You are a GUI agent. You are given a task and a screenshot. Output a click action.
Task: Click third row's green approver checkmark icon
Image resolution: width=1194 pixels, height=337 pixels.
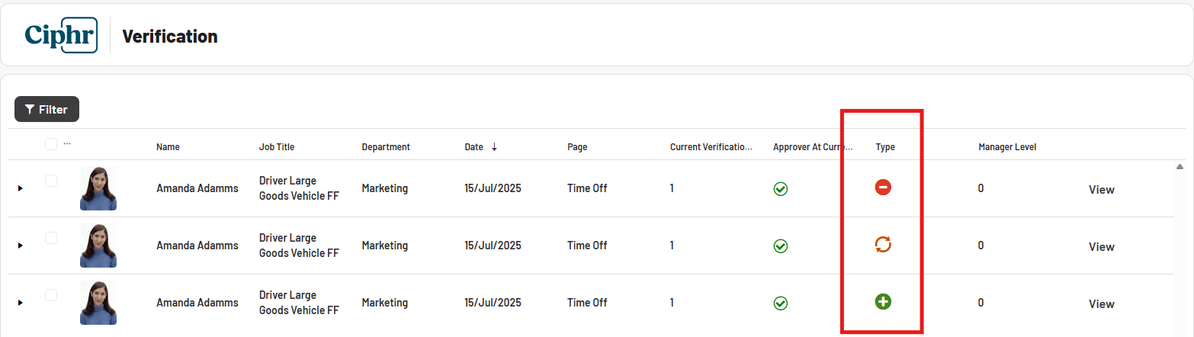point(780,303)
